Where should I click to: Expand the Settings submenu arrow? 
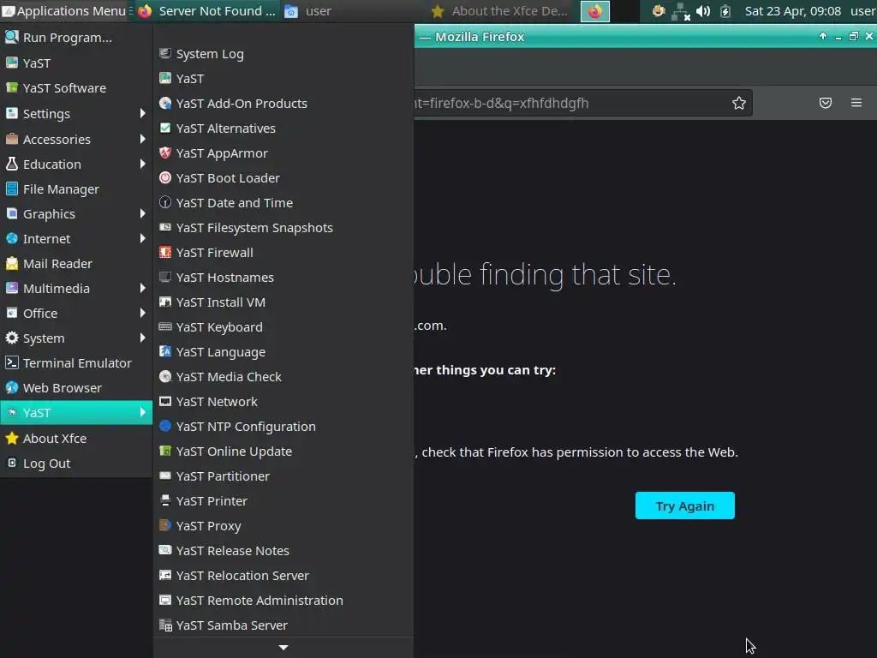[143, 114]
